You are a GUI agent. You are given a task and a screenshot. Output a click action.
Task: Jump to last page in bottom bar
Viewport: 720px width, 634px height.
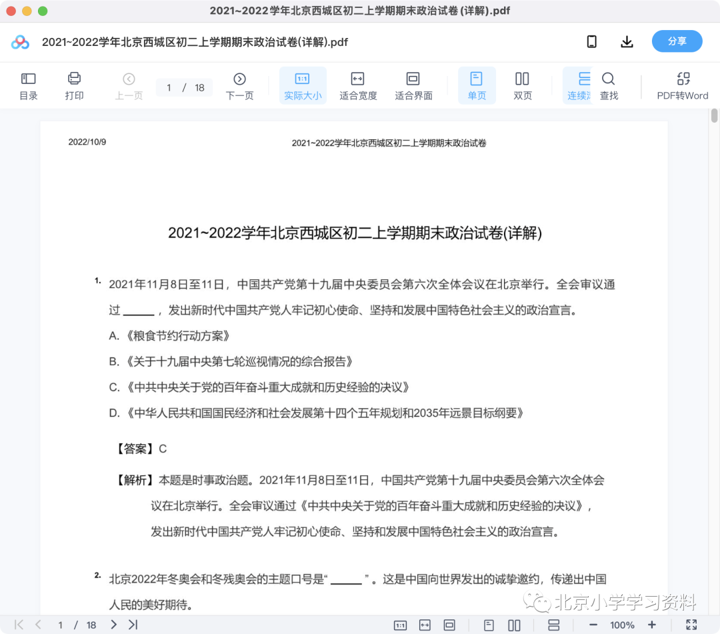pyautogui.click(x=133, y=625)
